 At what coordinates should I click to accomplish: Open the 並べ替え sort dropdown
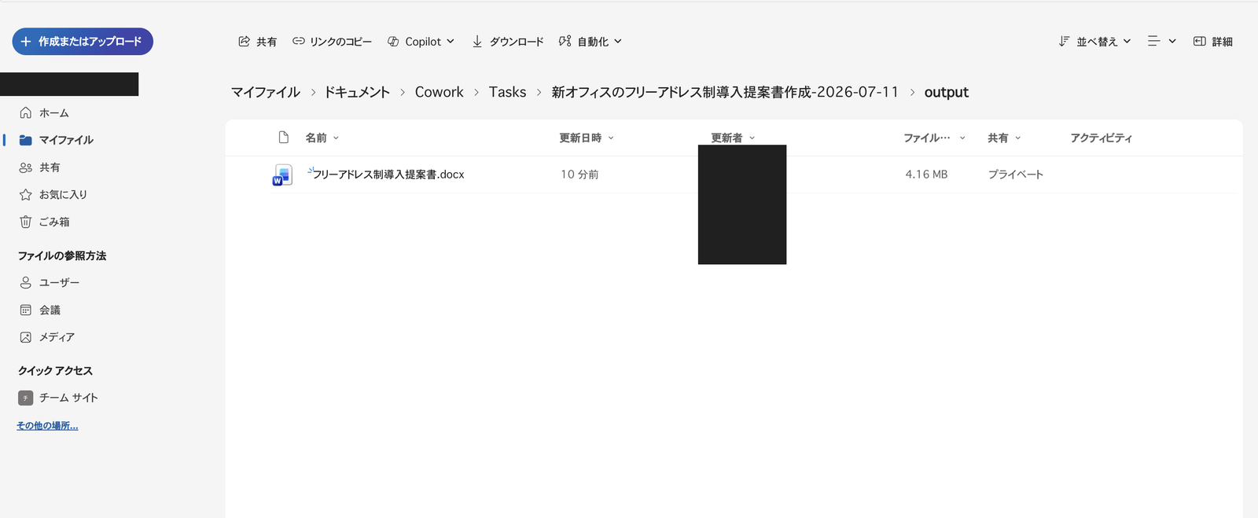click(1094, 42)
